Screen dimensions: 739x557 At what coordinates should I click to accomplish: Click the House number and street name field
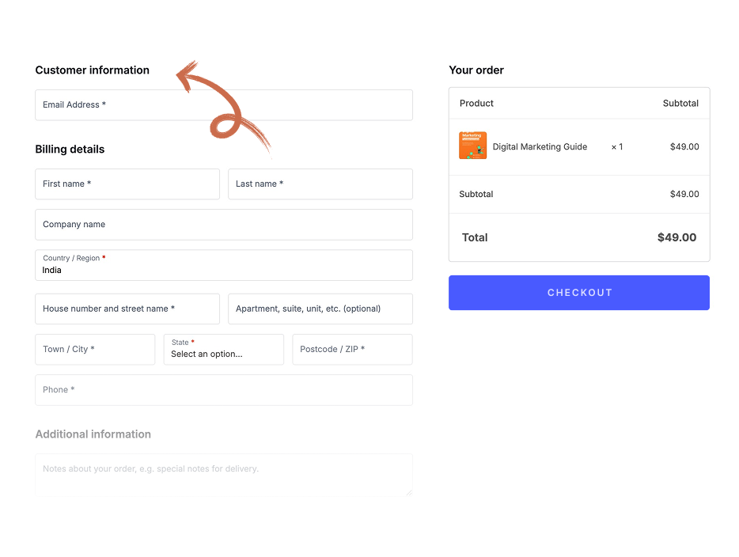point(127,309)
